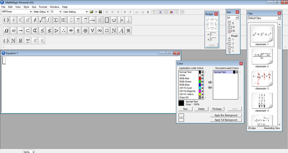
Task: Open the for-all logic symbol palette
Action: 92,31
